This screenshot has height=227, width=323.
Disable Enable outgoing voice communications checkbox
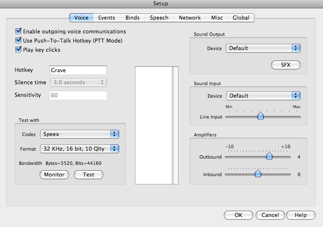coord(18,31)
